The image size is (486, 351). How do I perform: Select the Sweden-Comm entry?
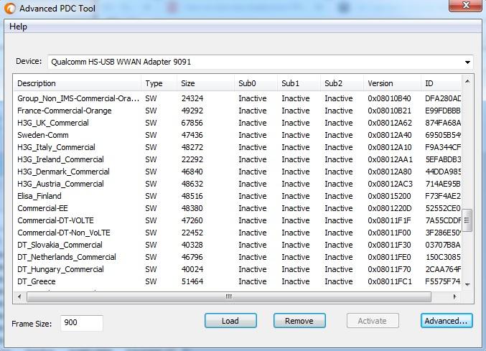(x=43, y=135)
